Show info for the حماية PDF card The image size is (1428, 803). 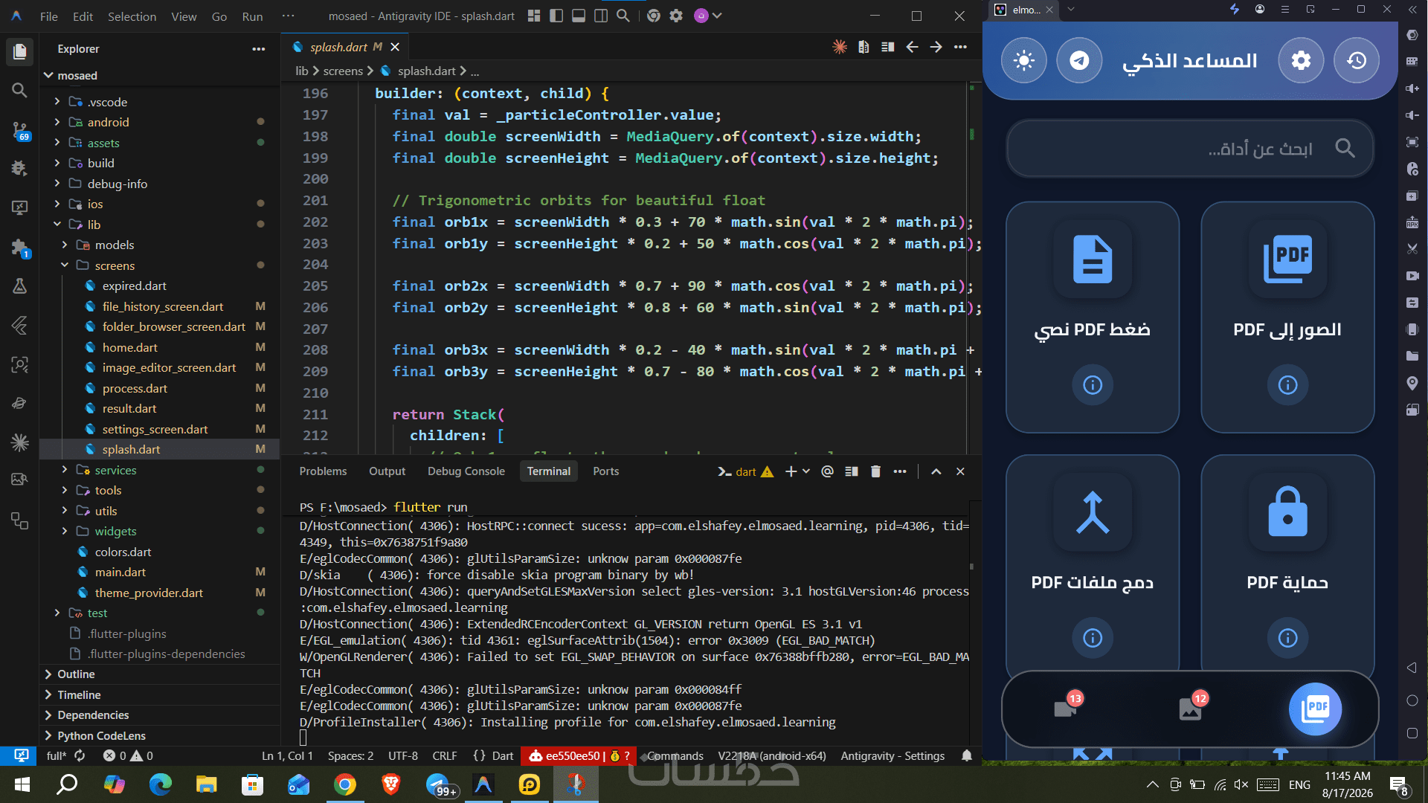pyautogui.click(x=1287, y=638)
